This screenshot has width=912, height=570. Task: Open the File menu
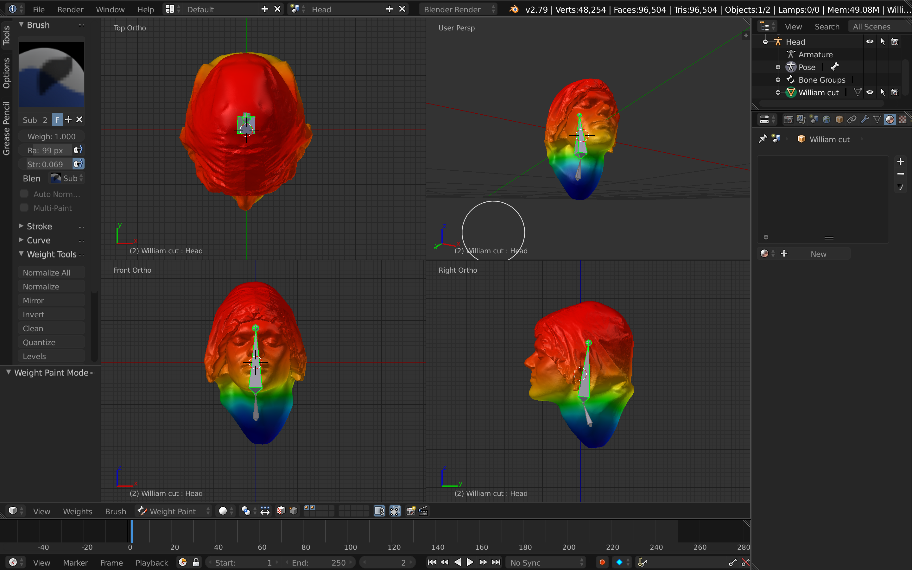(x=38, y=9)
